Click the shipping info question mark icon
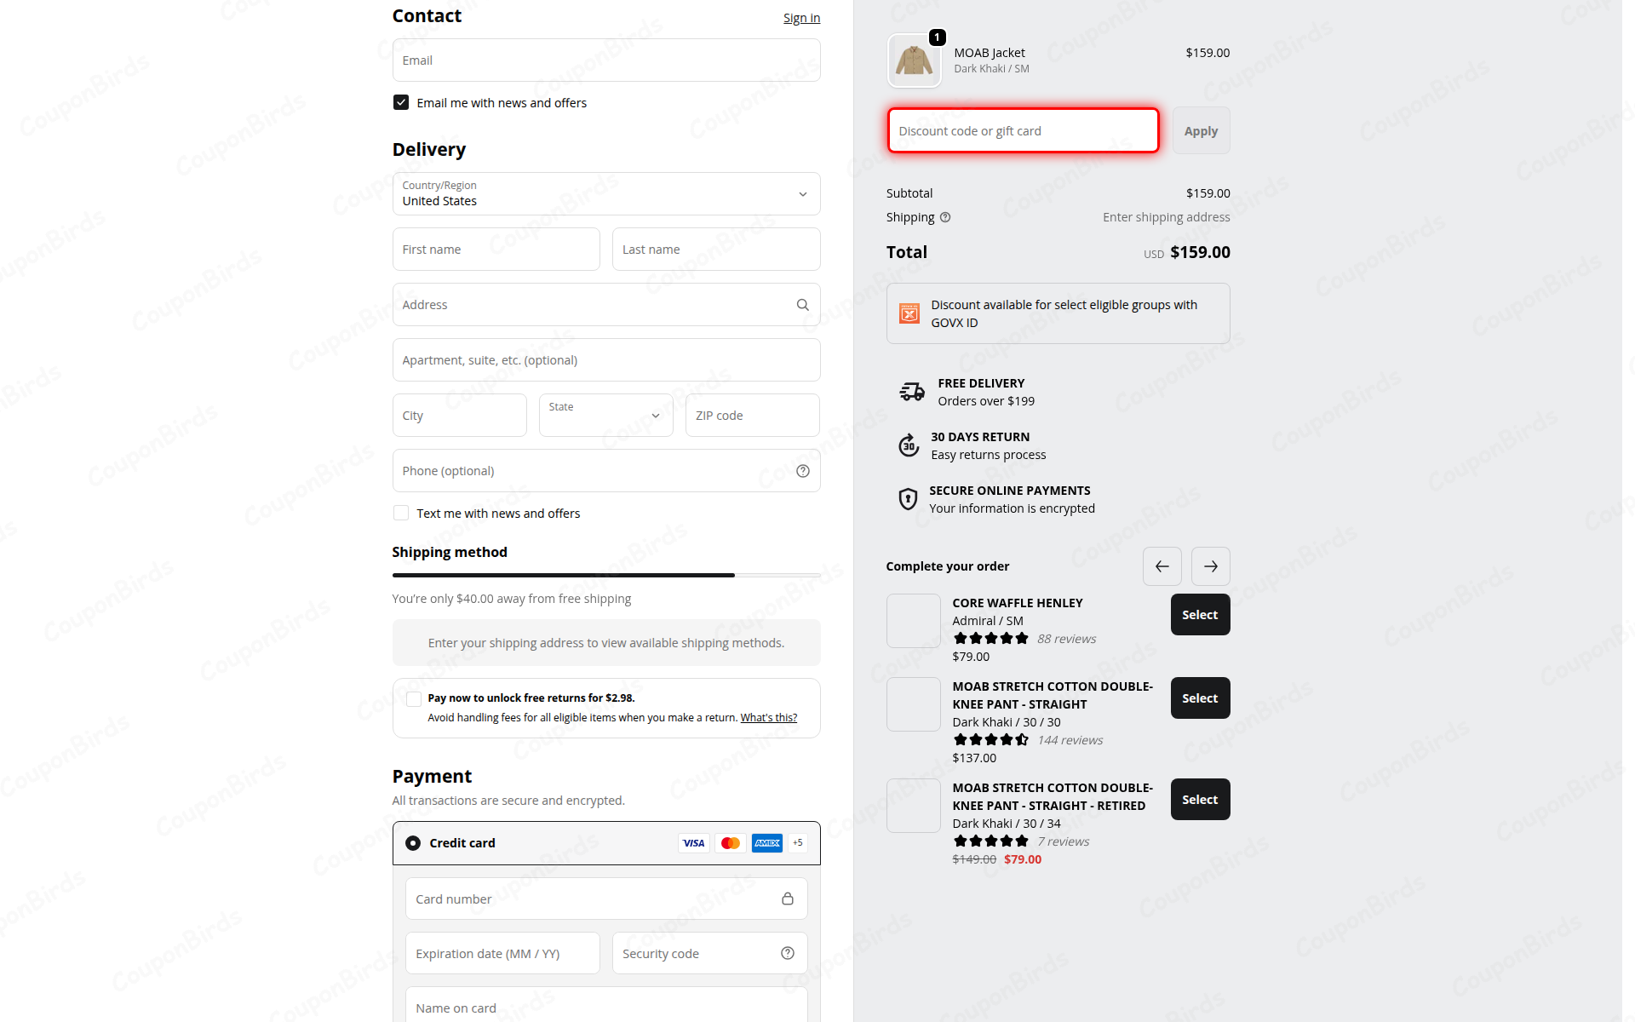Viewport: 1635px width, 1022px height. (945, 217)
